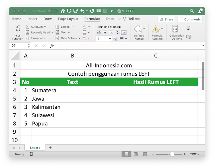Viewport: 214px width, 168px height.
Task: Switch to Page Layout view icon
Action: click(135, 154)
